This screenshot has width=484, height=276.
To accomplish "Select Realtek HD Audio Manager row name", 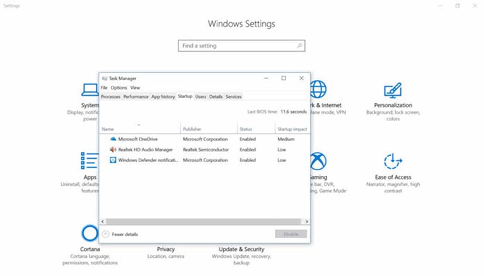I will point(146,150).
